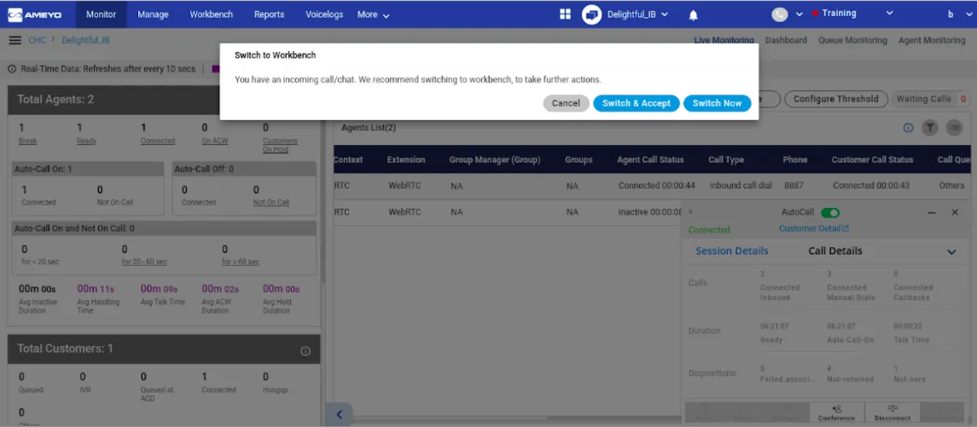Image resolution: width=977 pixels, height=427 pixels.
Task: Minimize the call details panel
Action: 932,212
